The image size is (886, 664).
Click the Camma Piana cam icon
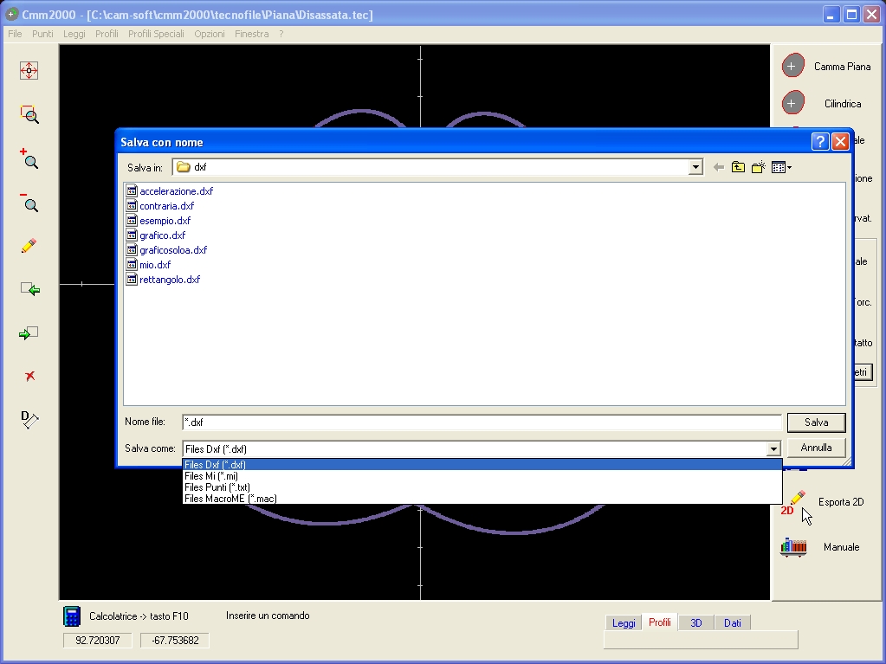(x=792, y=66)
